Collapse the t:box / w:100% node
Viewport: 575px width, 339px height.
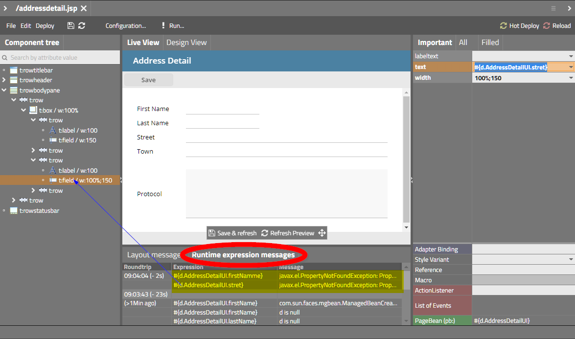(x=23, y=111)
